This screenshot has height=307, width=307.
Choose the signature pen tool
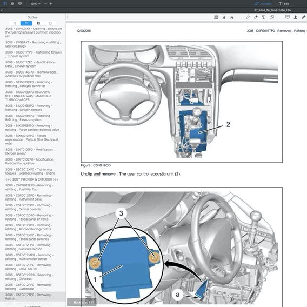[x=303, y=17]
